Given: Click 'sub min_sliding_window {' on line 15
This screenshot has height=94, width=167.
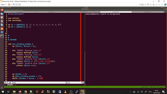Looking at the screenshot, I should point(21,44).
